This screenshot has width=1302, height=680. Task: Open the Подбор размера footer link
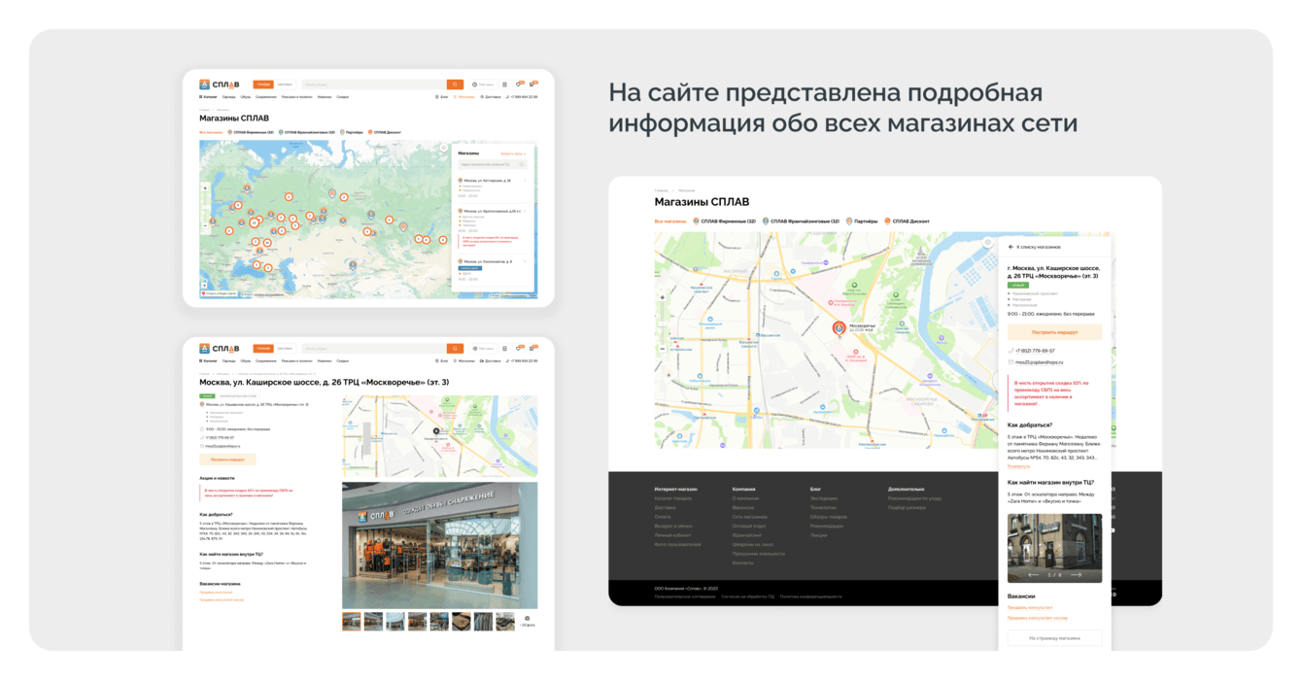coord(907,507)
